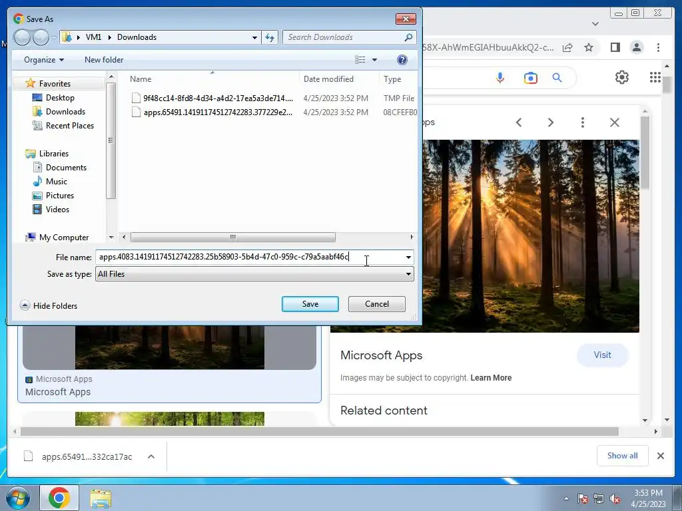Screen dimensions: 682x511
Task: Click the refresh location icon
Action: [x=270, y=37]
